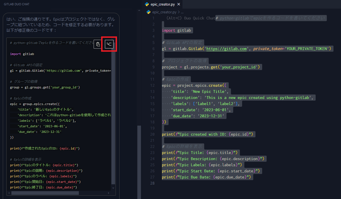Viewport: 341px width, 199px height.
Task: Click the GITLAB DUO CHAT panel title
Action: pos(17,4)
